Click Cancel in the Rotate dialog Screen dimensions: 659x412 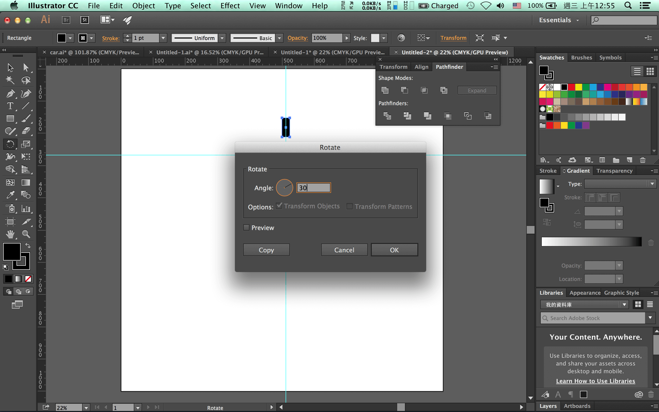344,250
